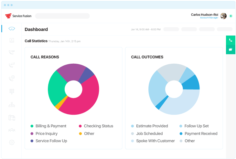
Task: Toggle the green online status indicator
Action: (231, 16)
